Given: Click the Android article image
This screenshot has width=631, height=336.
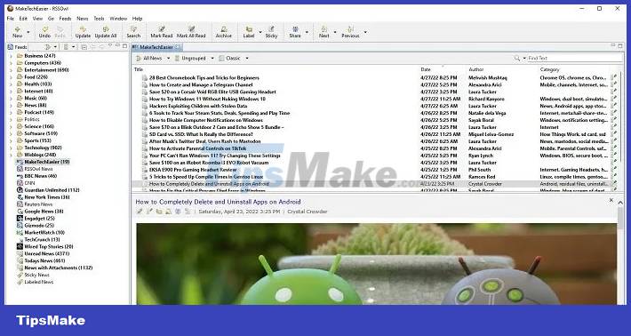Looking at the screenshot, I should [376, 264].
